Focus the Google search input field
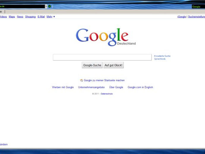 (102, 57)
